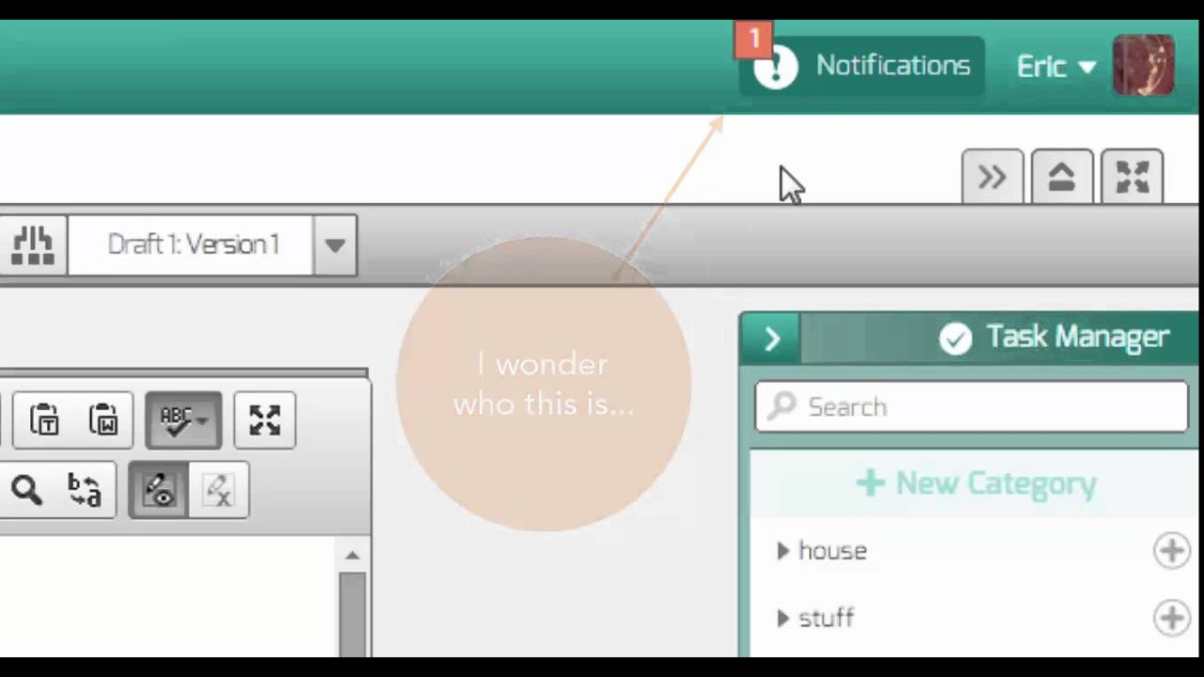Click the red notification count badge
1204x677 pixels.
[x=753, y=39]
